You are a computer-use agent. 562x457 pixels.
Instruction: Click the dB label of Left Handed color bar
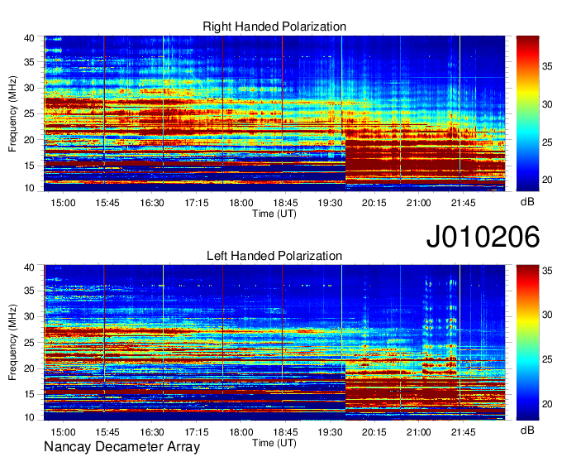click(x=527, y=430)
